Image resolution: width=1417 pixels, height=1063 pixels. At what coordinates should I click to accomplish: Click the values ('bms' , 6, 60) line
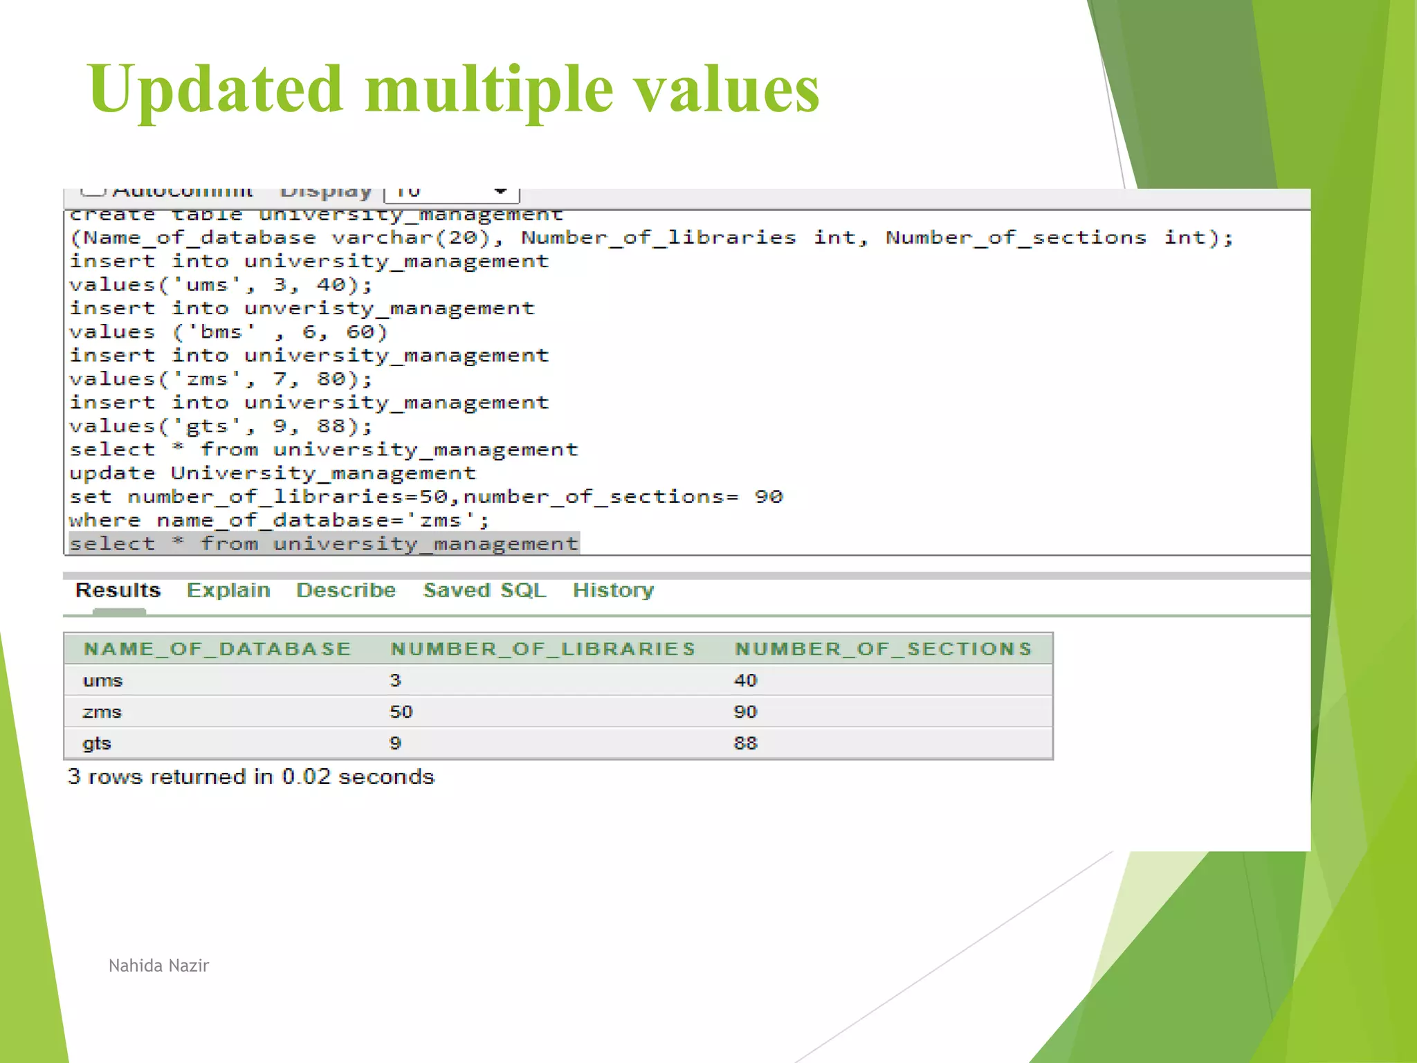click(228, 332)
